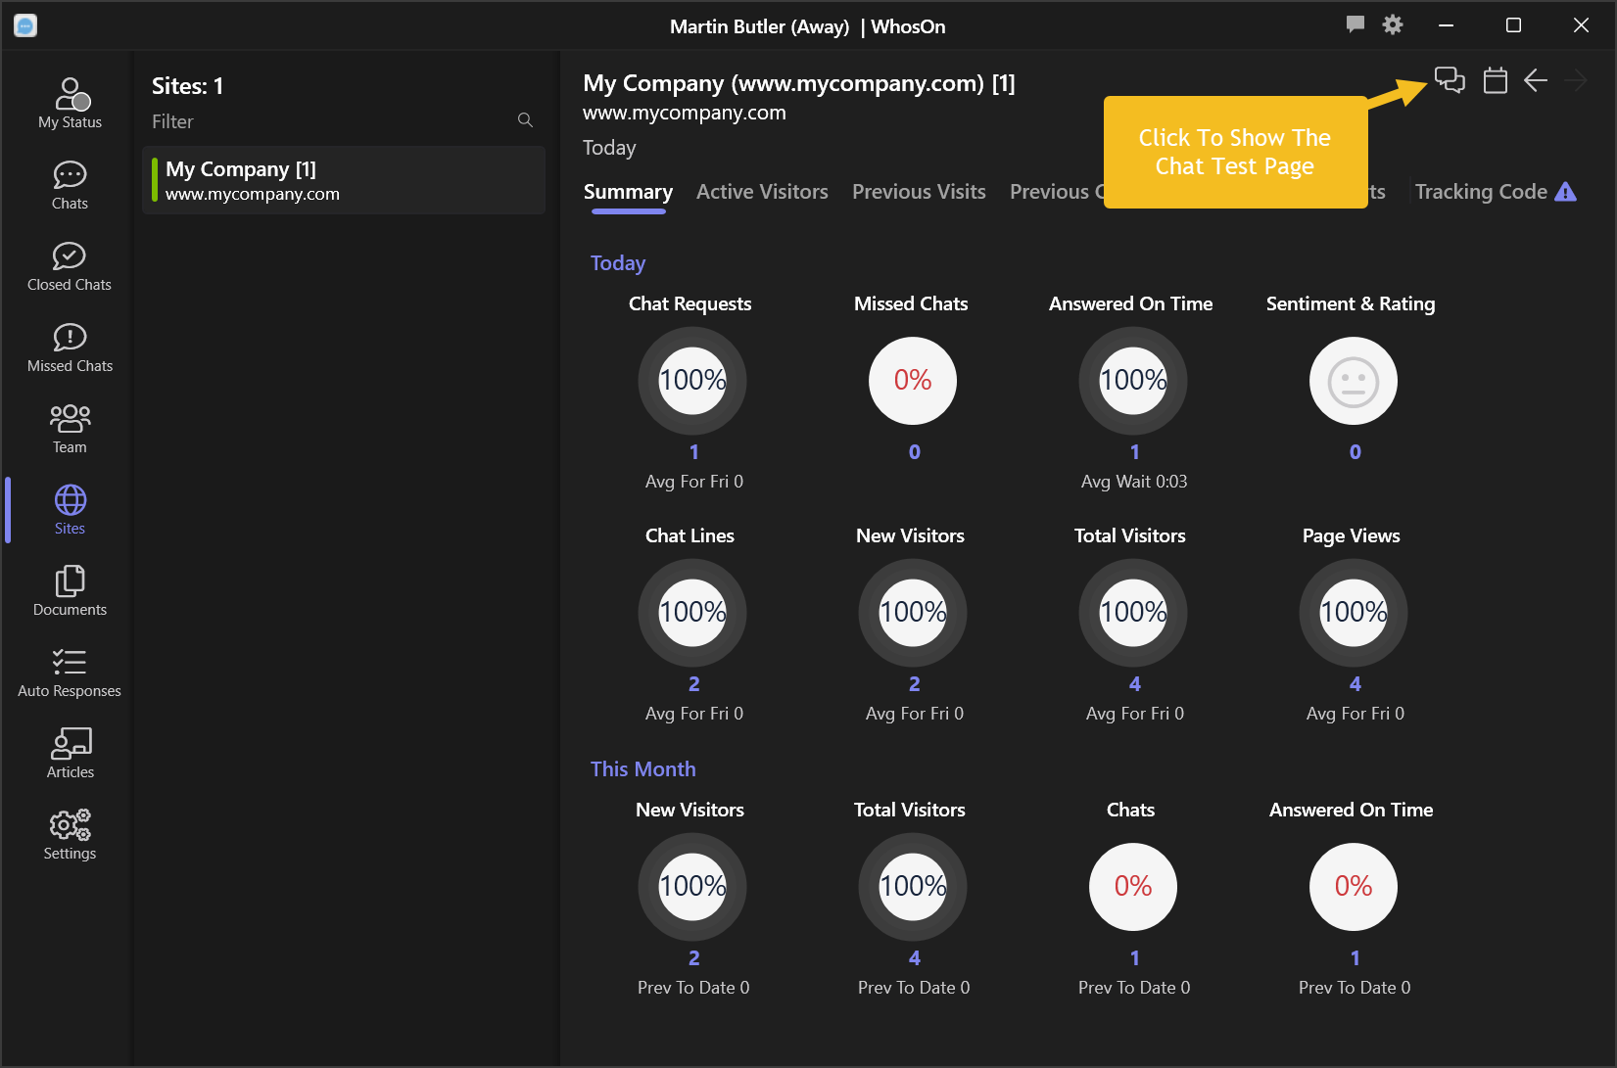Click the Tracking Code warning triangle
This screenshot has height=1068, width=1617.
(x=1566, y=192)
